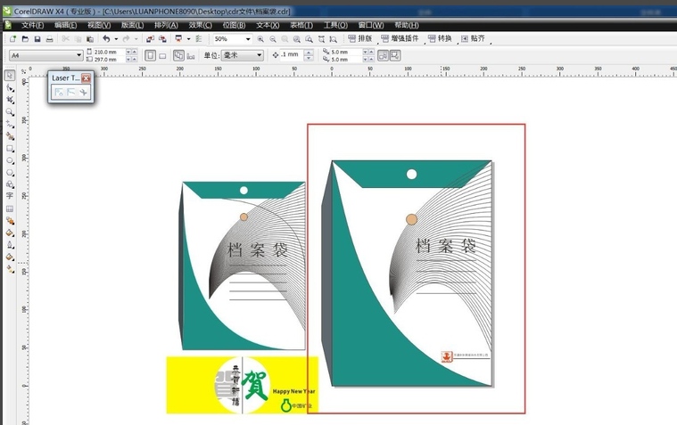Click the 转换 button
This screenshot has width=677, height=425.
440,39
